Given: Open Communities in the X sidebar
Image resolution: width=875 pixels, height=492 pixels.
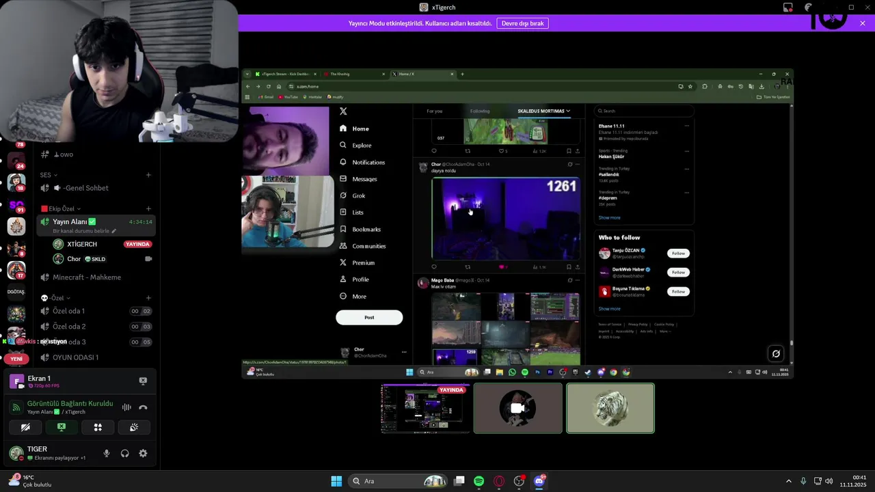Looking at the screenshot, I should coord(363,246).
